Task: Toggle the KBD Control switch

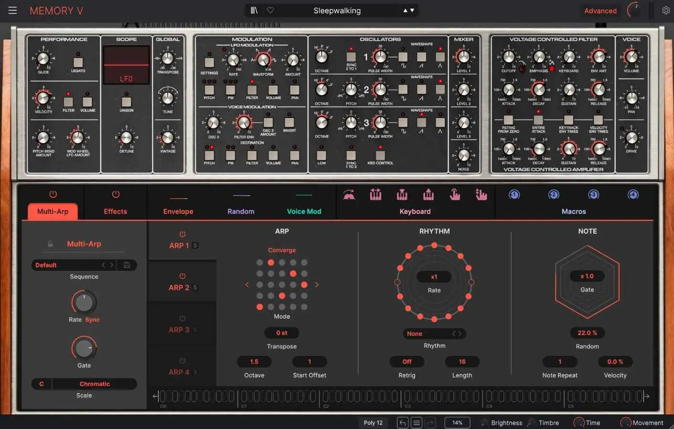Action: tap(380, 155)
